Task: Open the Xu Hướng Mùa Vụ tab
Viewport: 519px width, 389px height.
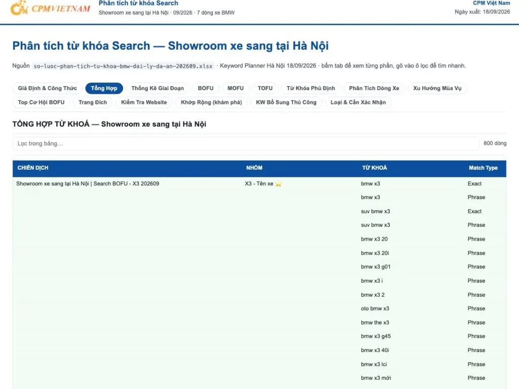Action: [x=437, y=88]
